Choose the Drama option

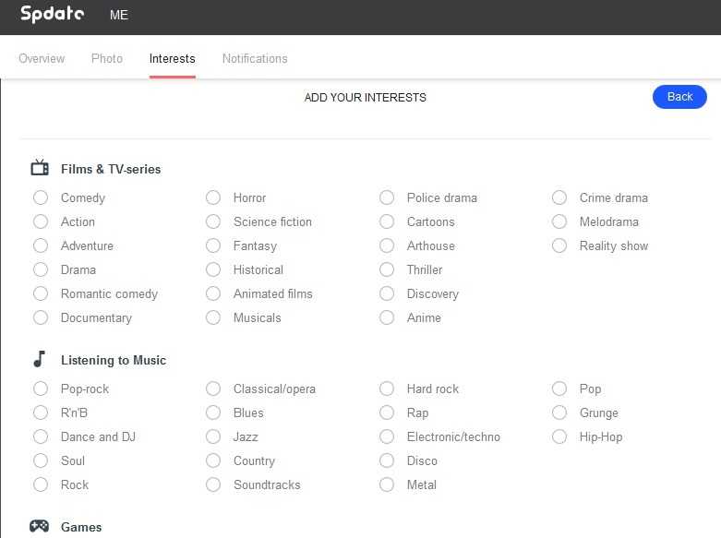pyautogui.click(x=41, y=269)
